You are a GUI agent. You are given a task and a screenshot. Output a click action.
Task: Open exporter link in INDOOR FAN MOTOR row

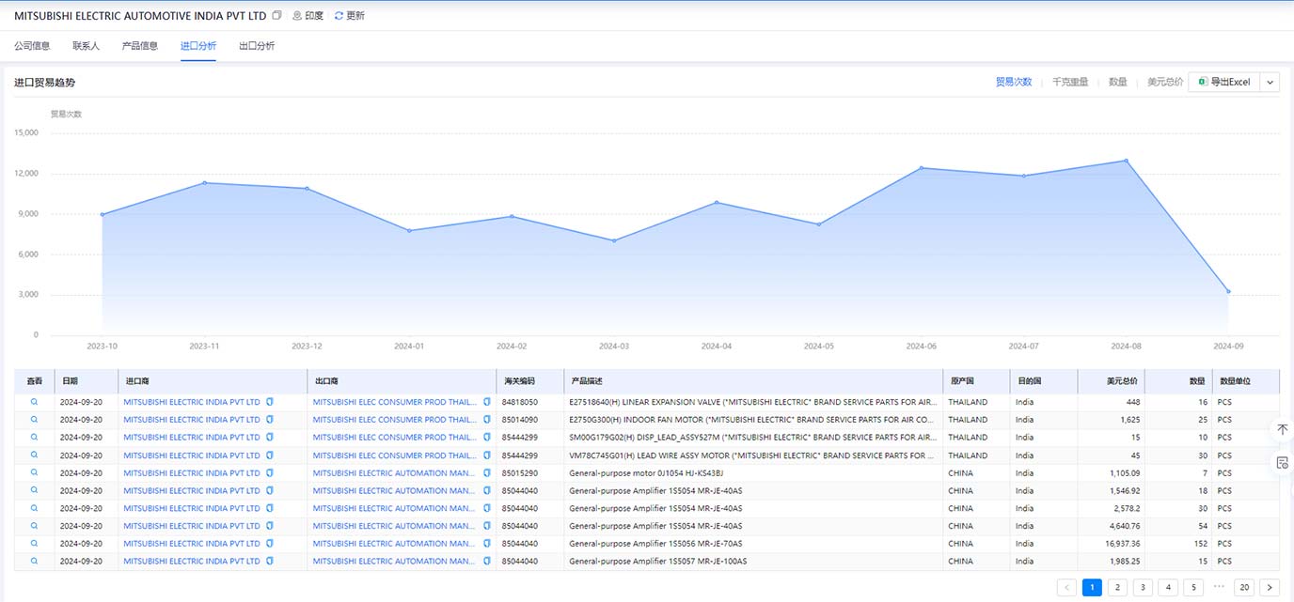point(395,420)
